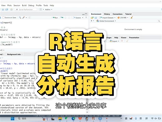The height and width of the screenshot is (122, 162).
Task: Click the Find/Replace magnifier icon in editor
Action: pos(20,18)
